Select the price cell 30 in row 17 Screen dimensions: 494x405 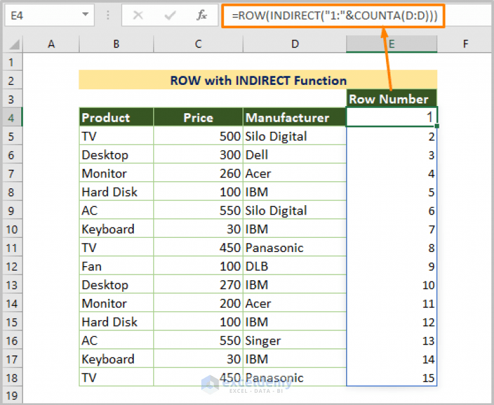click(x=198, y=359)
